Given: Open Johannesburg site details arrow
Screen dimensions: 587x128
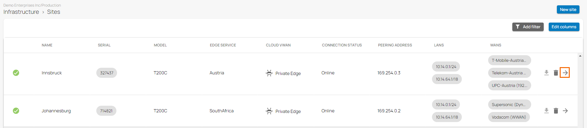Looking at the screenshot, I should pyautogui.click(x=565, y=111).
